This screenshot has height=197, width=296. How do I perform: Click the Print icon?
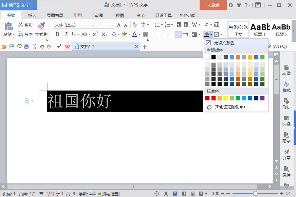pyautogui.click(x=26, y=47)
